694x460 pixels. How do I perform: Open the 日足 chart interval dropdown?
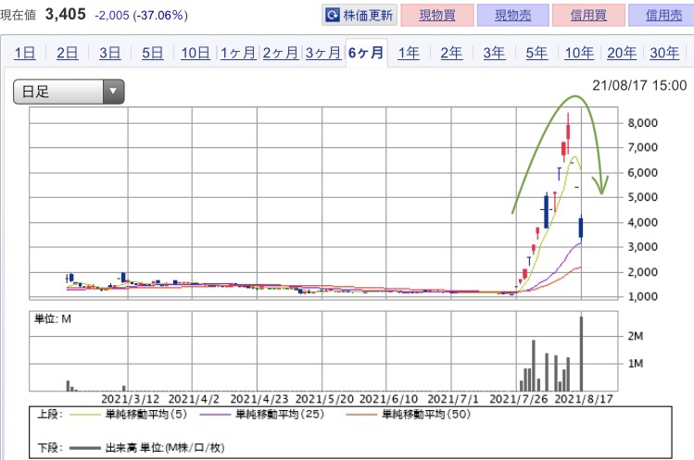pos(69,92)
